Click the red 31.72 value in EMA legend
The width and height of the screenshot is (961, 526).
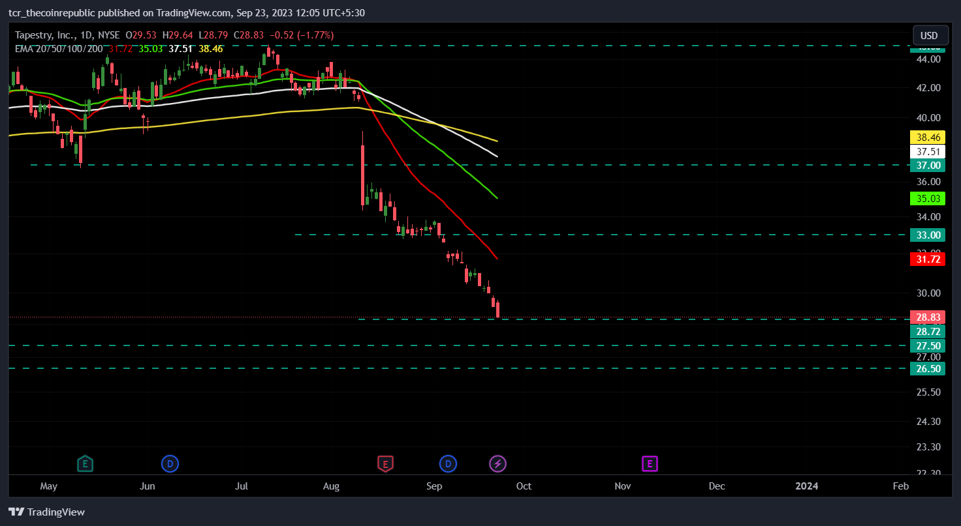coord(120,48)
